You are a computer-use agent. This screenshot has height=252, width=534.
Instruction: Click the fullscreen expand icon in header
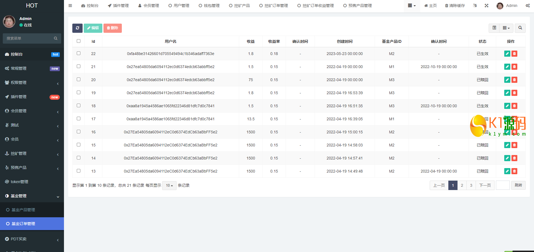click(x=486, y=6)
